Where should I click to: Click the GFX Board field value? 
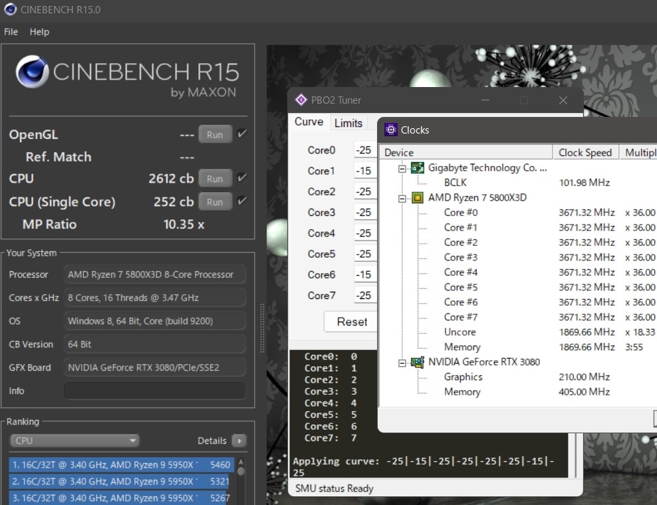(155, 367)
